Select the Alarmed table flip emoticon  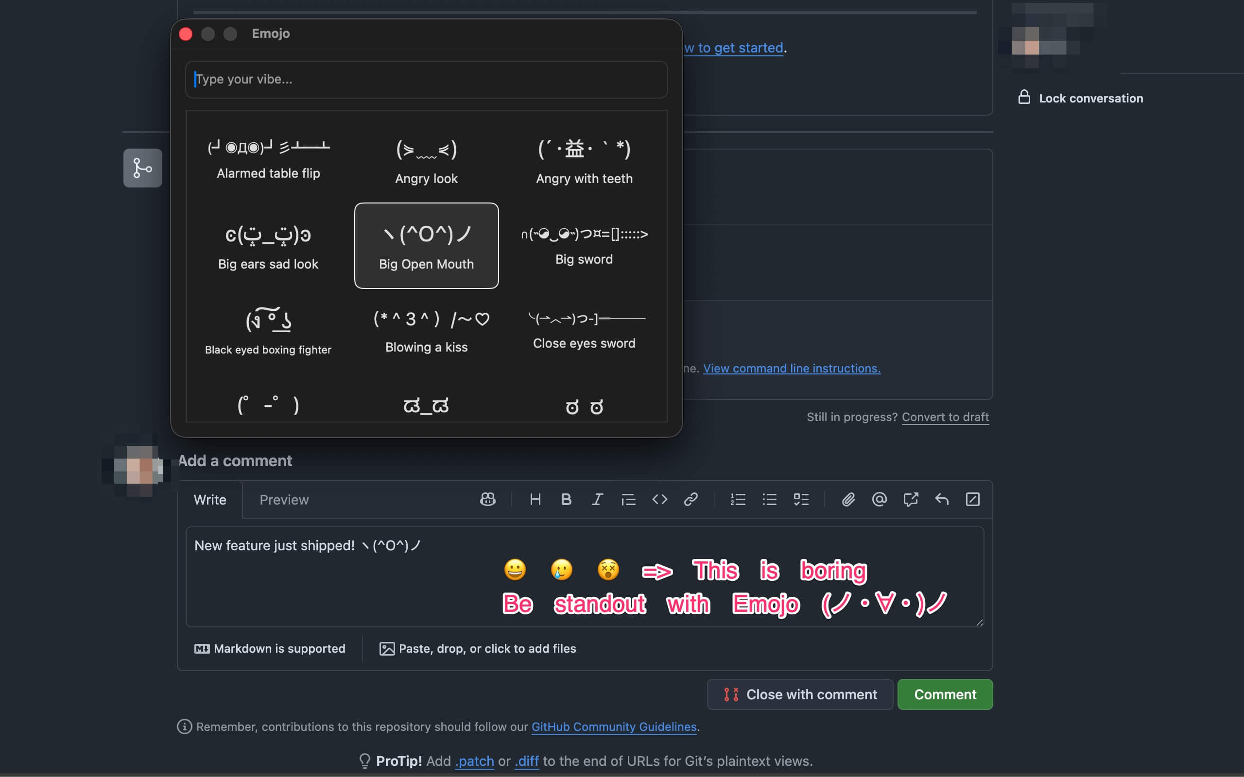[268, 159]
